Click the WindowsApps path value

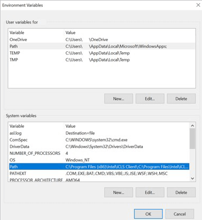[x=116, y=46]
